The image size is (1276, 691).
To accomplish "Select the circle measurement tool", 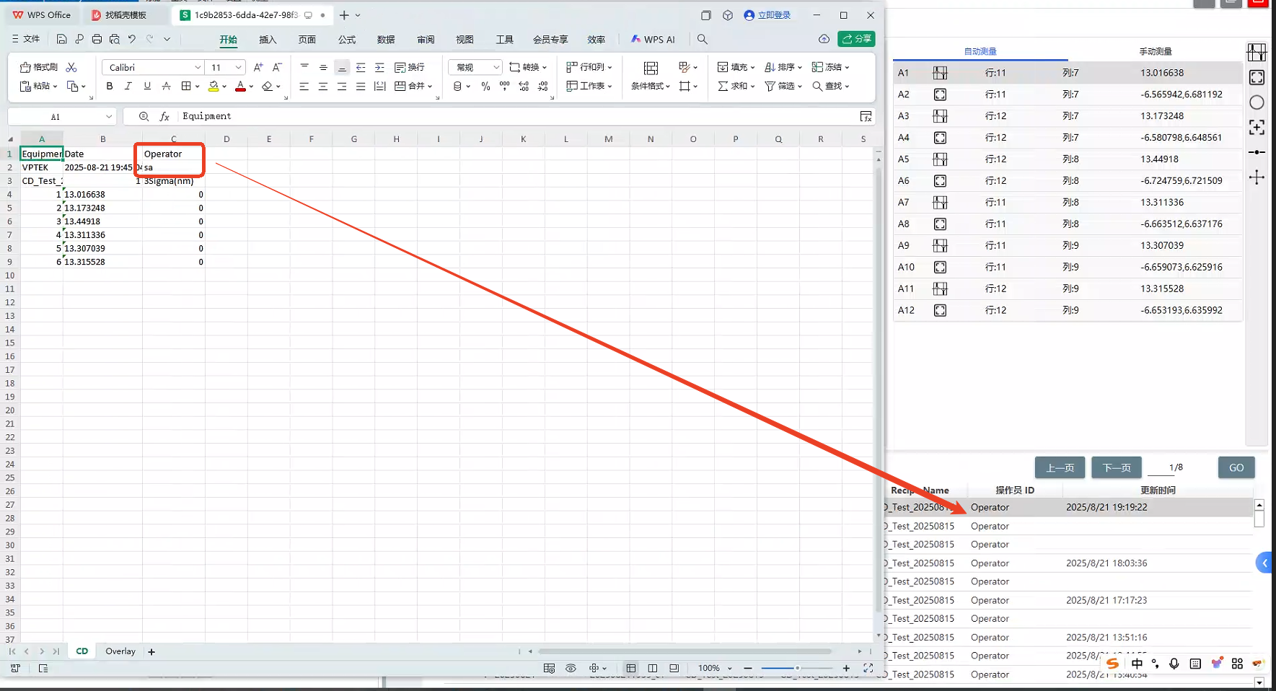I will 1257,102.
